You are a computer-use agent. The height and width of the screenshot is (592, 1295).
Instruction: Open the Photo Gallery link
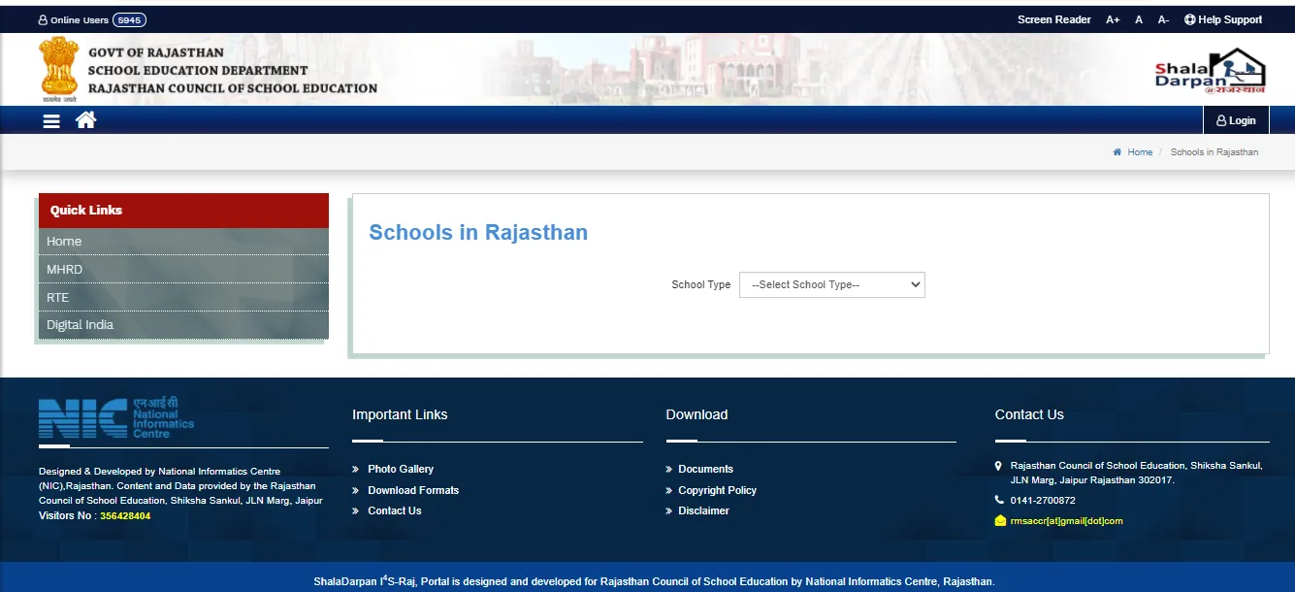point(401,469)
